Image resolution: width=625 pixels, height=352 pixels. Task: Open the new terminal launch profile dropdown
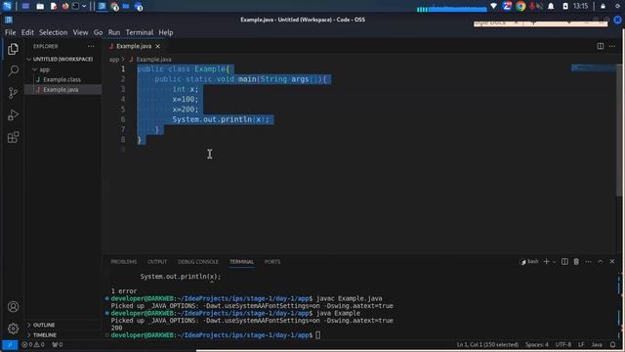click(554, 262)
